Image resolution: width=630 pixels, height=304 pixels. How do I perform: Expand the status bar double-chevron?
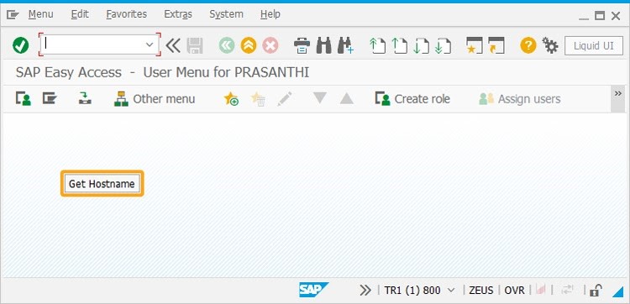(x=365, y=290)
